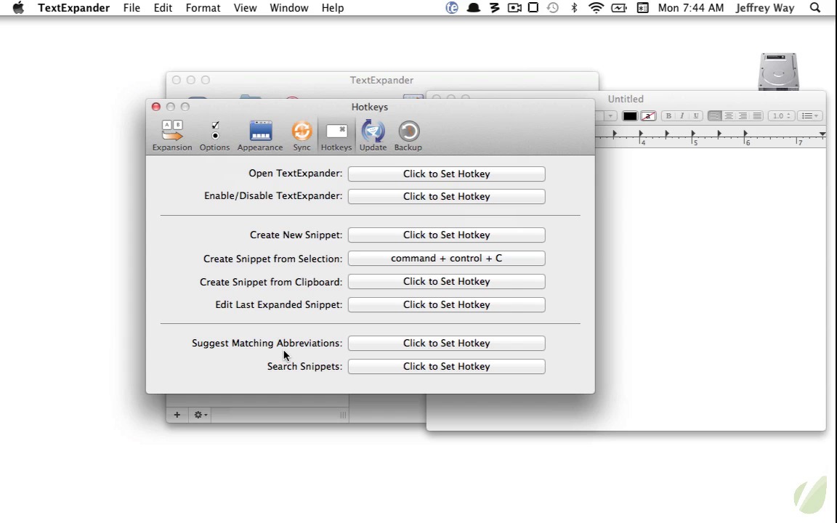Set hotkey for Suggest Matching Abbreviations

point(446,343)
